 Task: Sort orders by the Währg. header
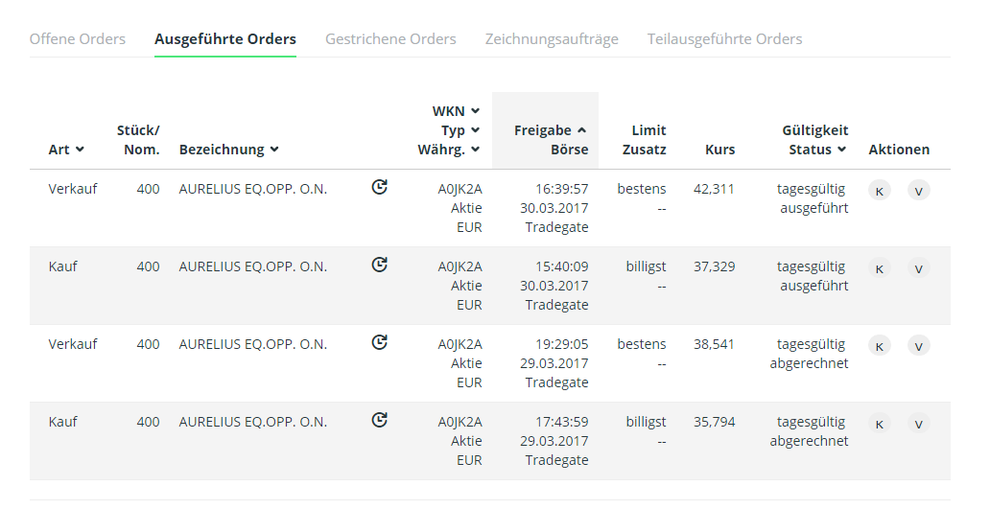point(449,150)
